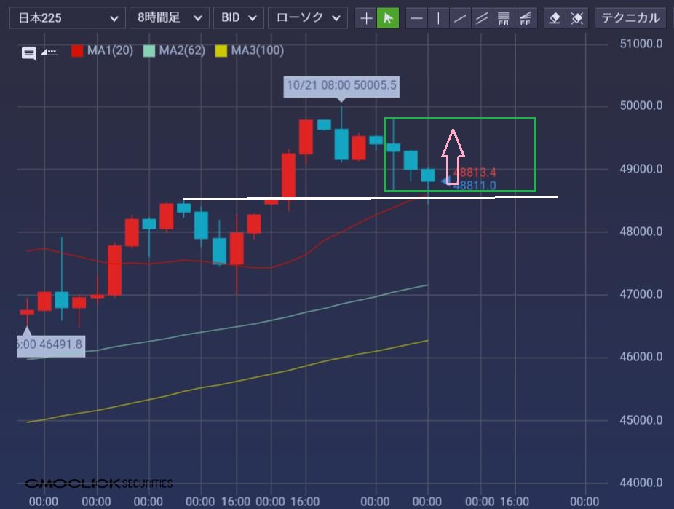Expand the ローソク chart type dropdown

(307, 18)
